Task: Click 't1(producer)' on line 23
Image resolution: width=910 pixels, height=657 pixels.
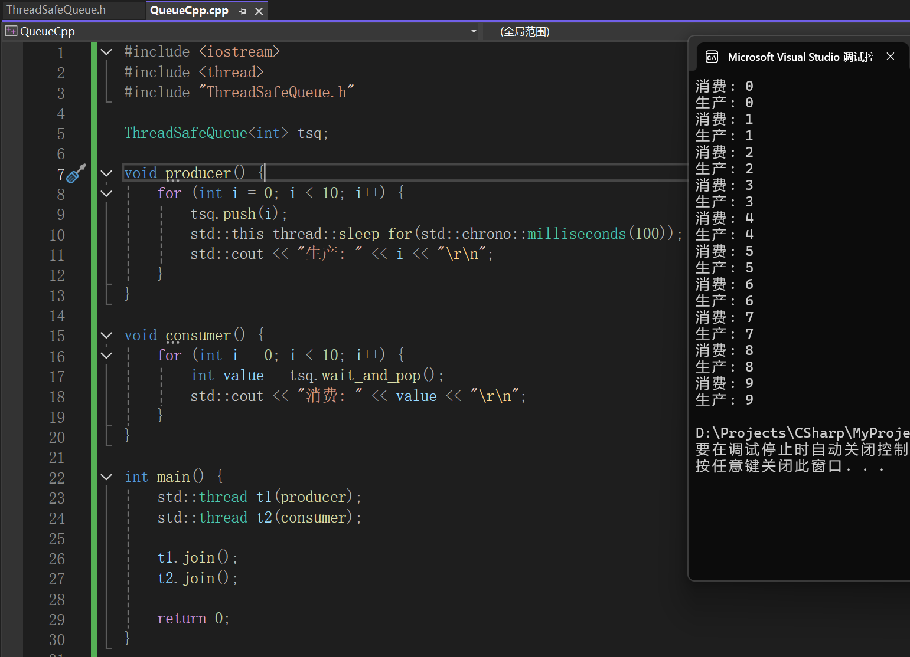Action: coord(304,497)
